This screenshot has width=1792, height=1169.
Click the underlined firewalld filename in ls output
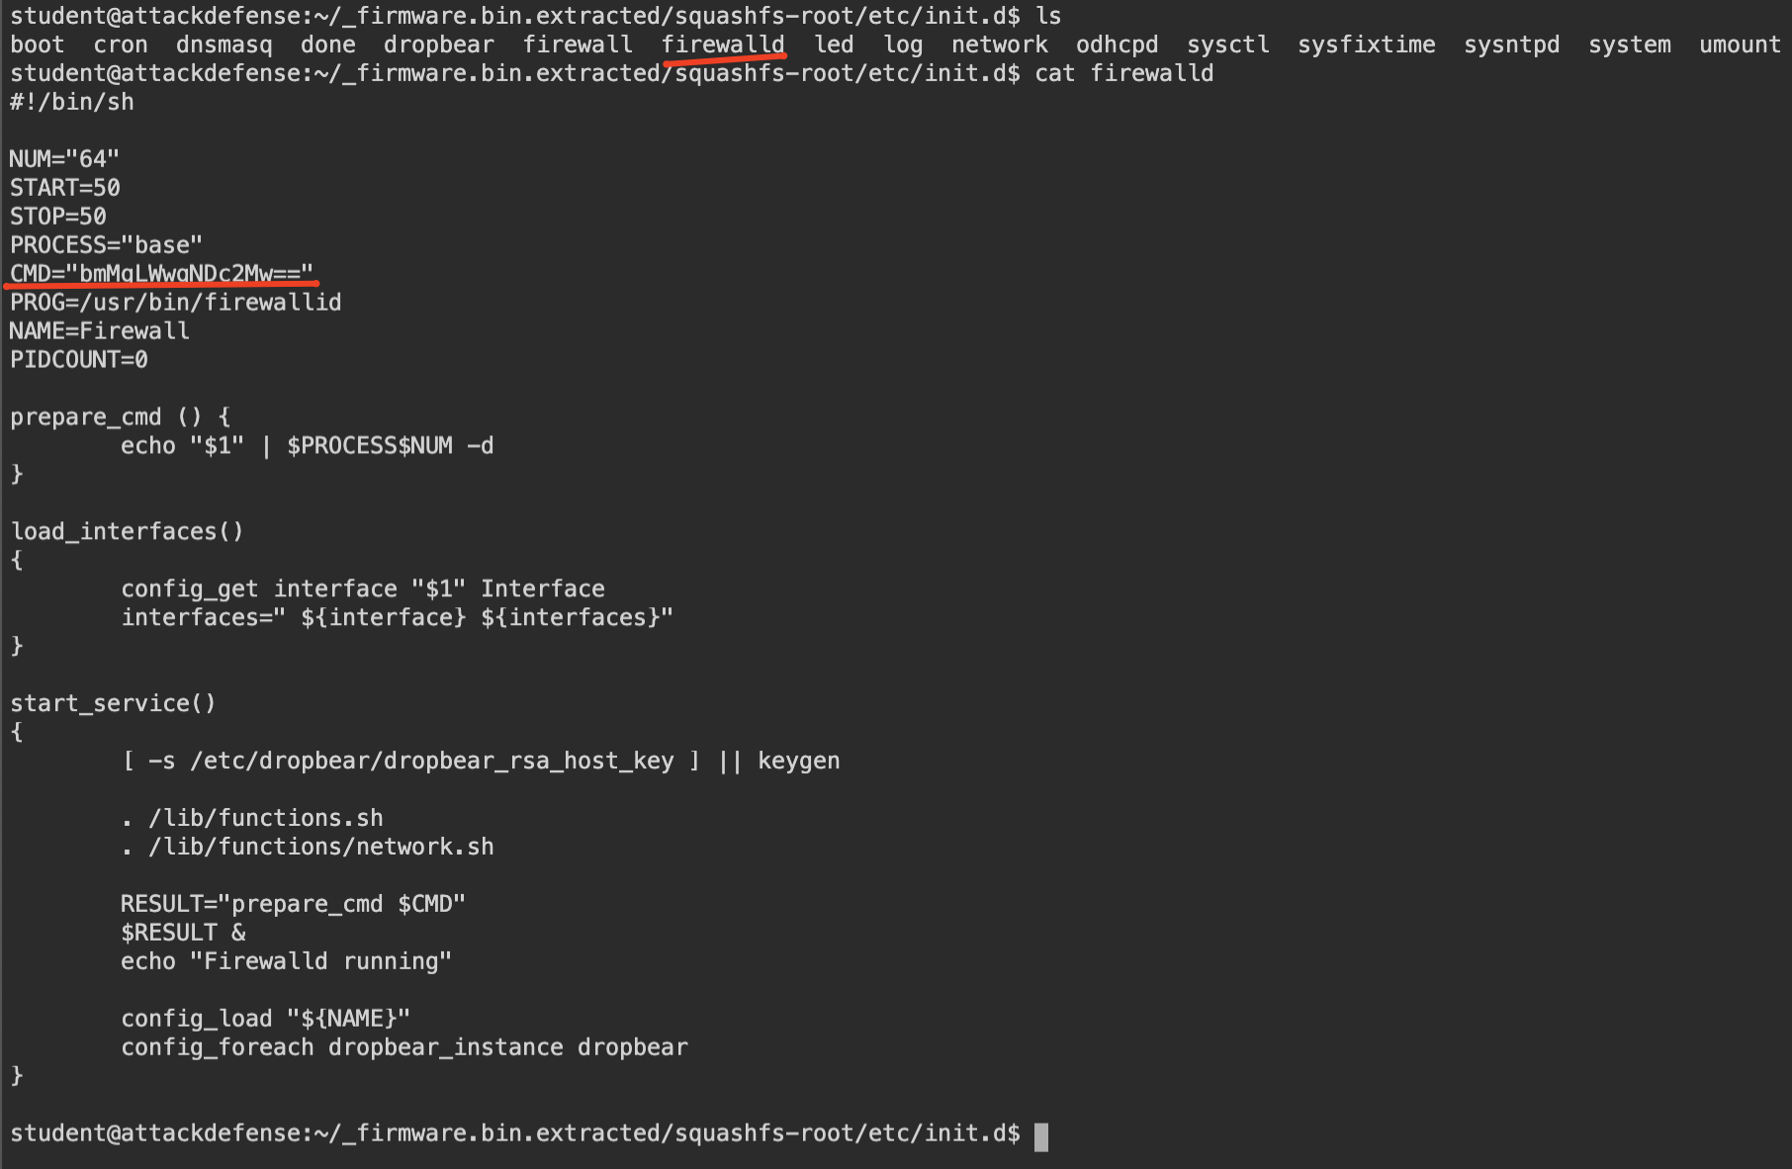point(723,45)
